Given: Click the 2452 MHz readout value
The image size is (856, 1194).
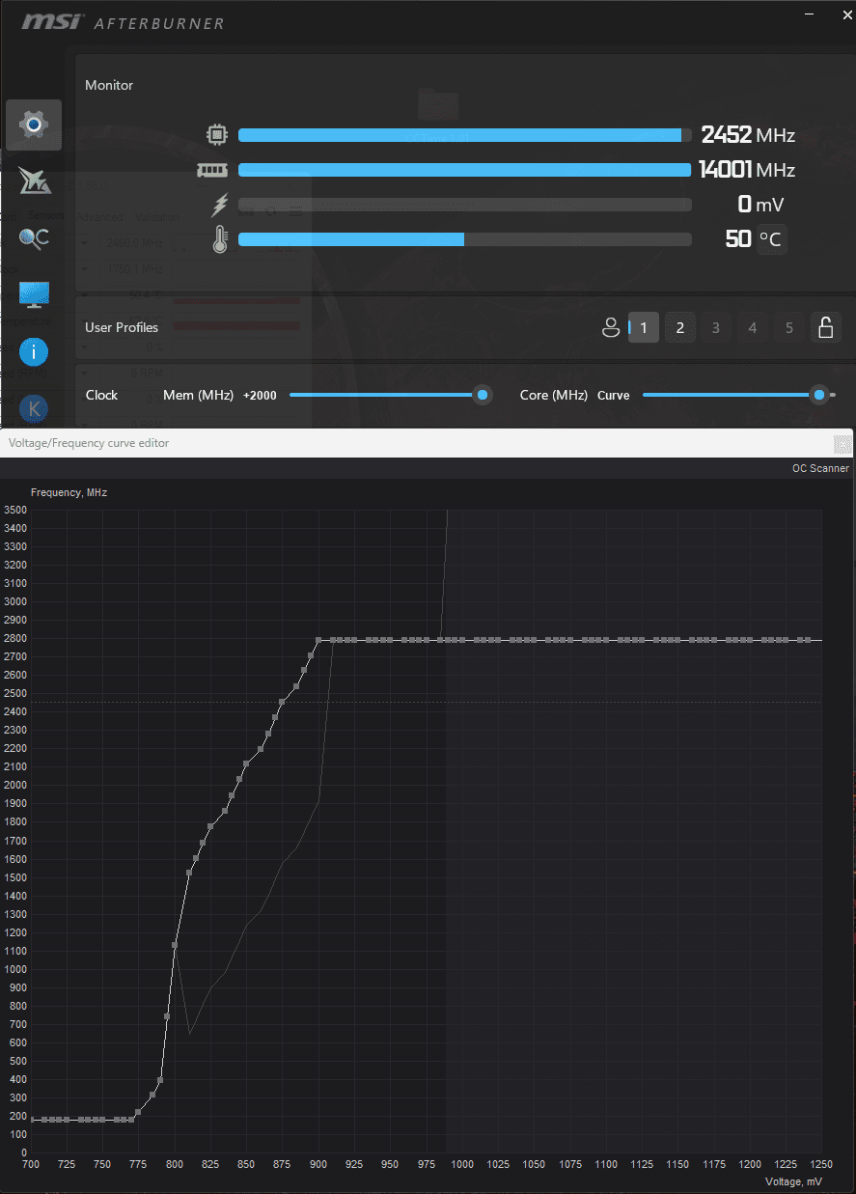Looking at the screenshot, I should click(726, 134).
